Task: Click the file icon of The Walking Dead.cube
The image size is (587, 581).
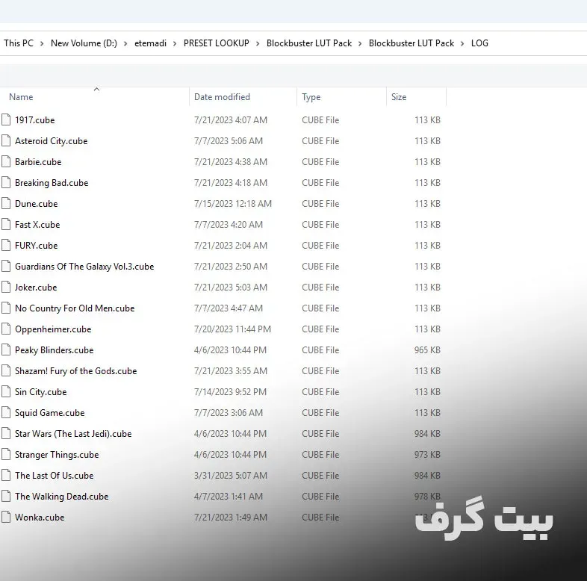Action: (6, 497)
